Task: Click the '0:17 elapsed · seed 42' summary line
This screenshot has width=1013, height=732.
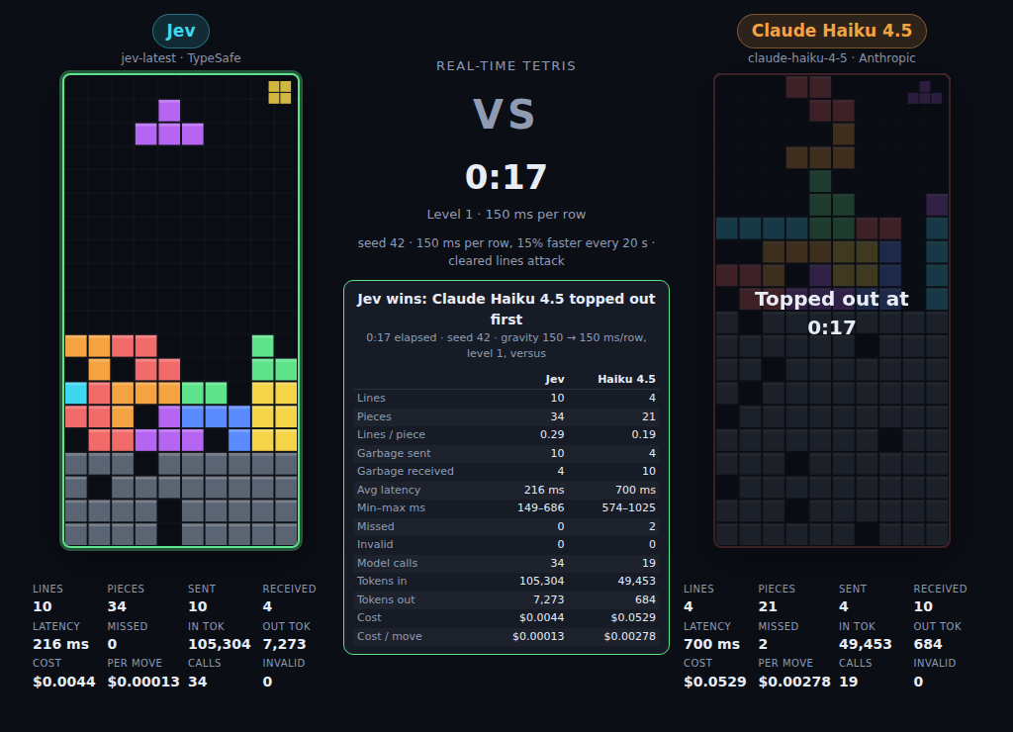Action: pos(506,345)
